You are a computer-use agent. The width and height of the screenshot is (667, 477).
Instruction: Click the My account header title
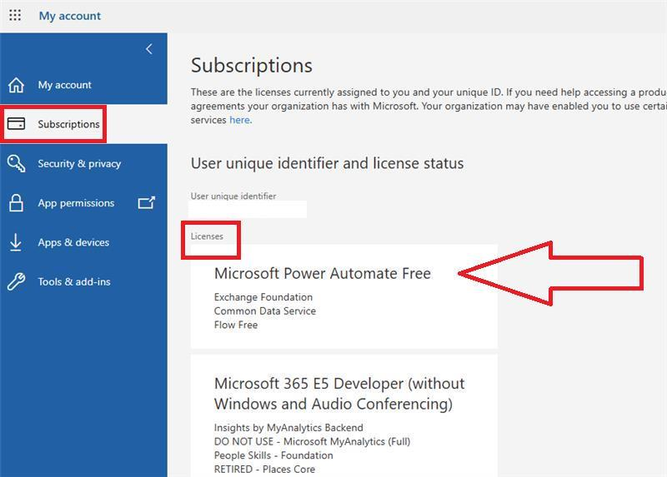[70, 16]
